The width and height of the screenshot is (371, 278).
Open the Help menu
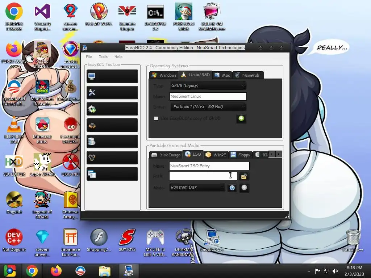pyautogui.click(x=118, y=57)
